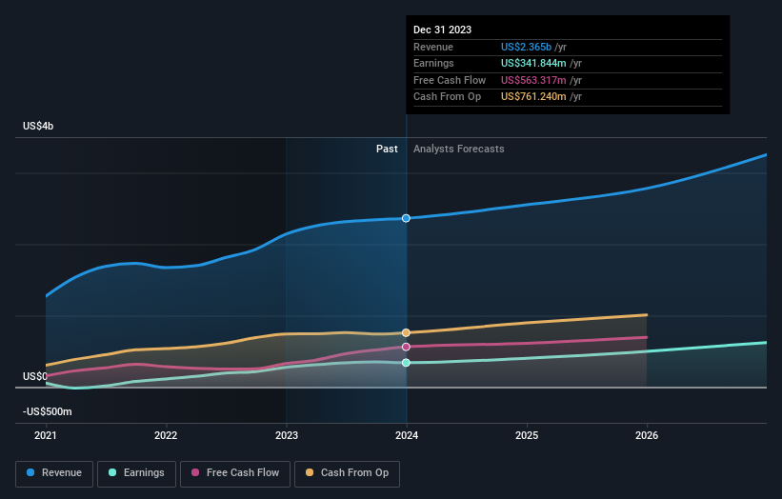The image size is (782, 499).
Task: Click the orange Cash From Op legend dot
Action: [310, 472]
